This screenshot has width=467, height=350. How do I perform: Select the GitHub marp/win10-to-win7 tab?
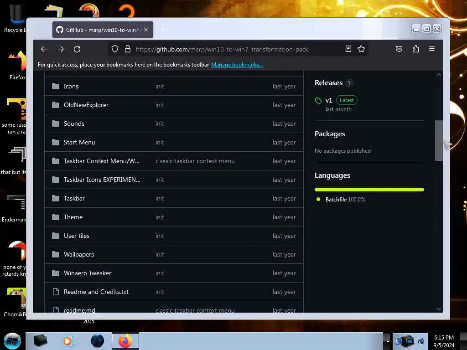point(103,30)
